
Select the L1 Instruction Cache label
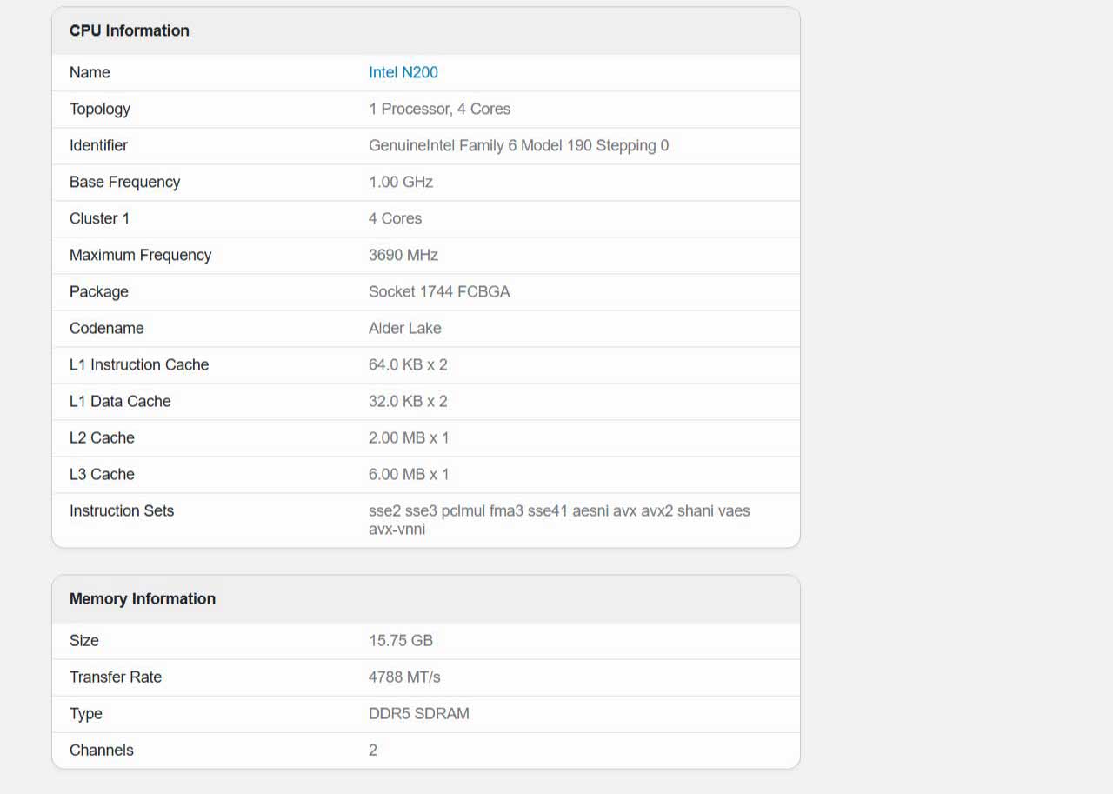(139, 364)
